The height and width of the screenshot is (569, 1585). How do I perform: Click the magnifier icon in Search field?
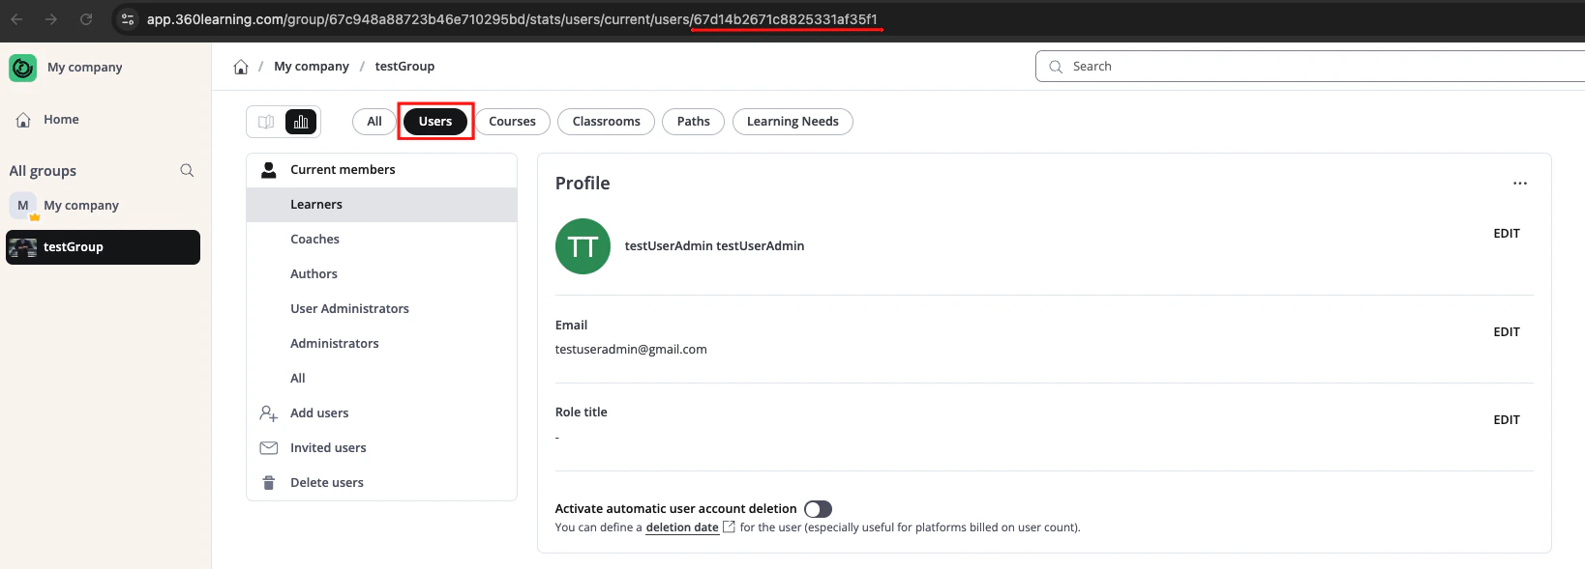[x=1056, y=67]
